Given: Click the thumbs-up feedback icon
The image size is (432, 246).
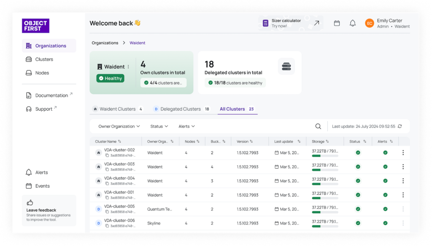Looking at the screenshot, I should [30, 203].
